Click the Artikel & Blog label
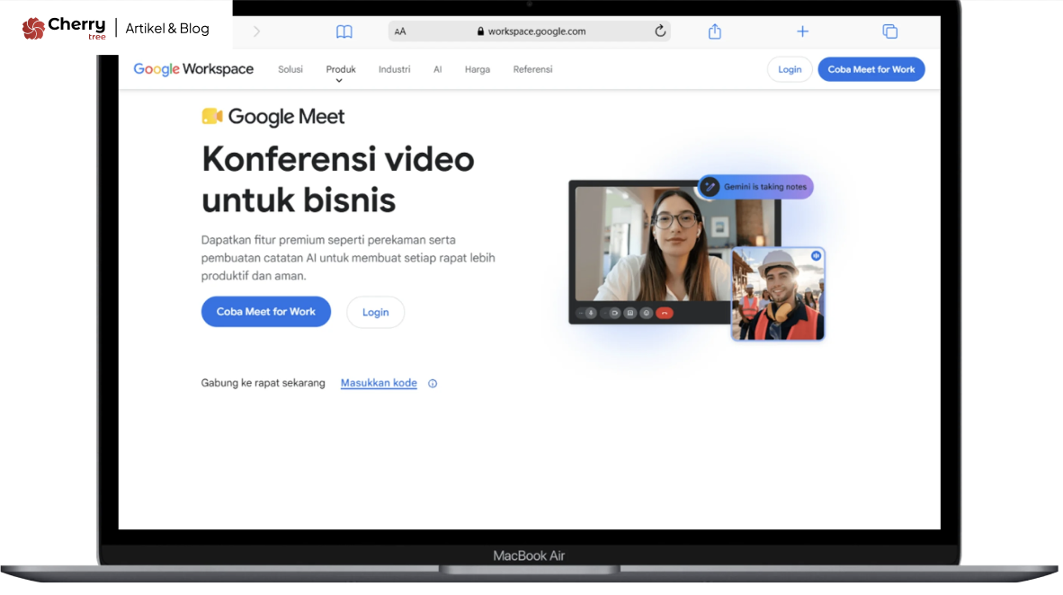The width and height of the screenshot is (1063, 595). click(x=166, y=29)
